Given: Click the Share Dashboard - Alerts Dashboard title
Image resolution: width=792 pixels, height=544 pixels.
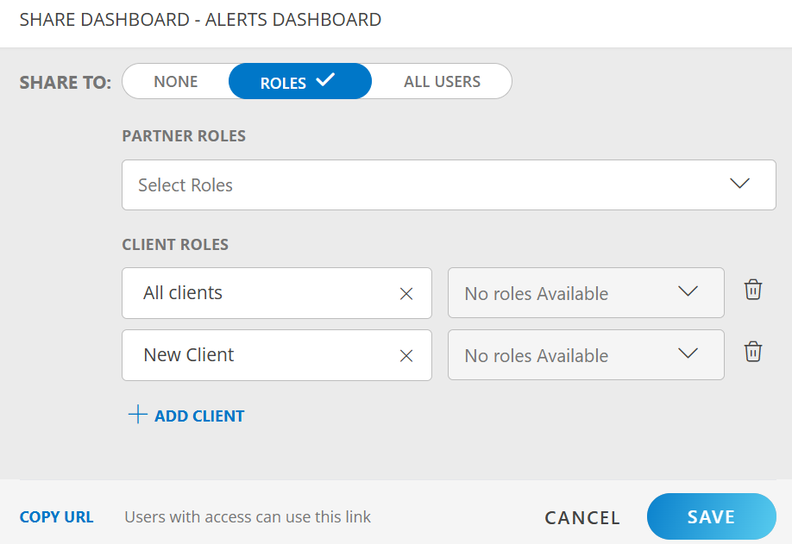Looking at the screenshot, I should (200, 20).
